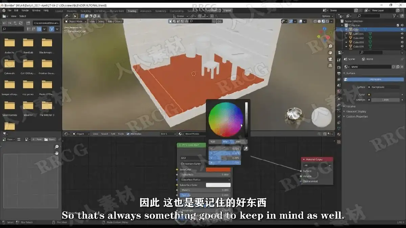Screen dimensions: 406x228
Task: Click file browser parent directory arrow
Action: (15, 23)
